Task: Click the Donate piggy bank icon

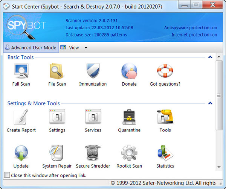Action: tap(129, 71)
